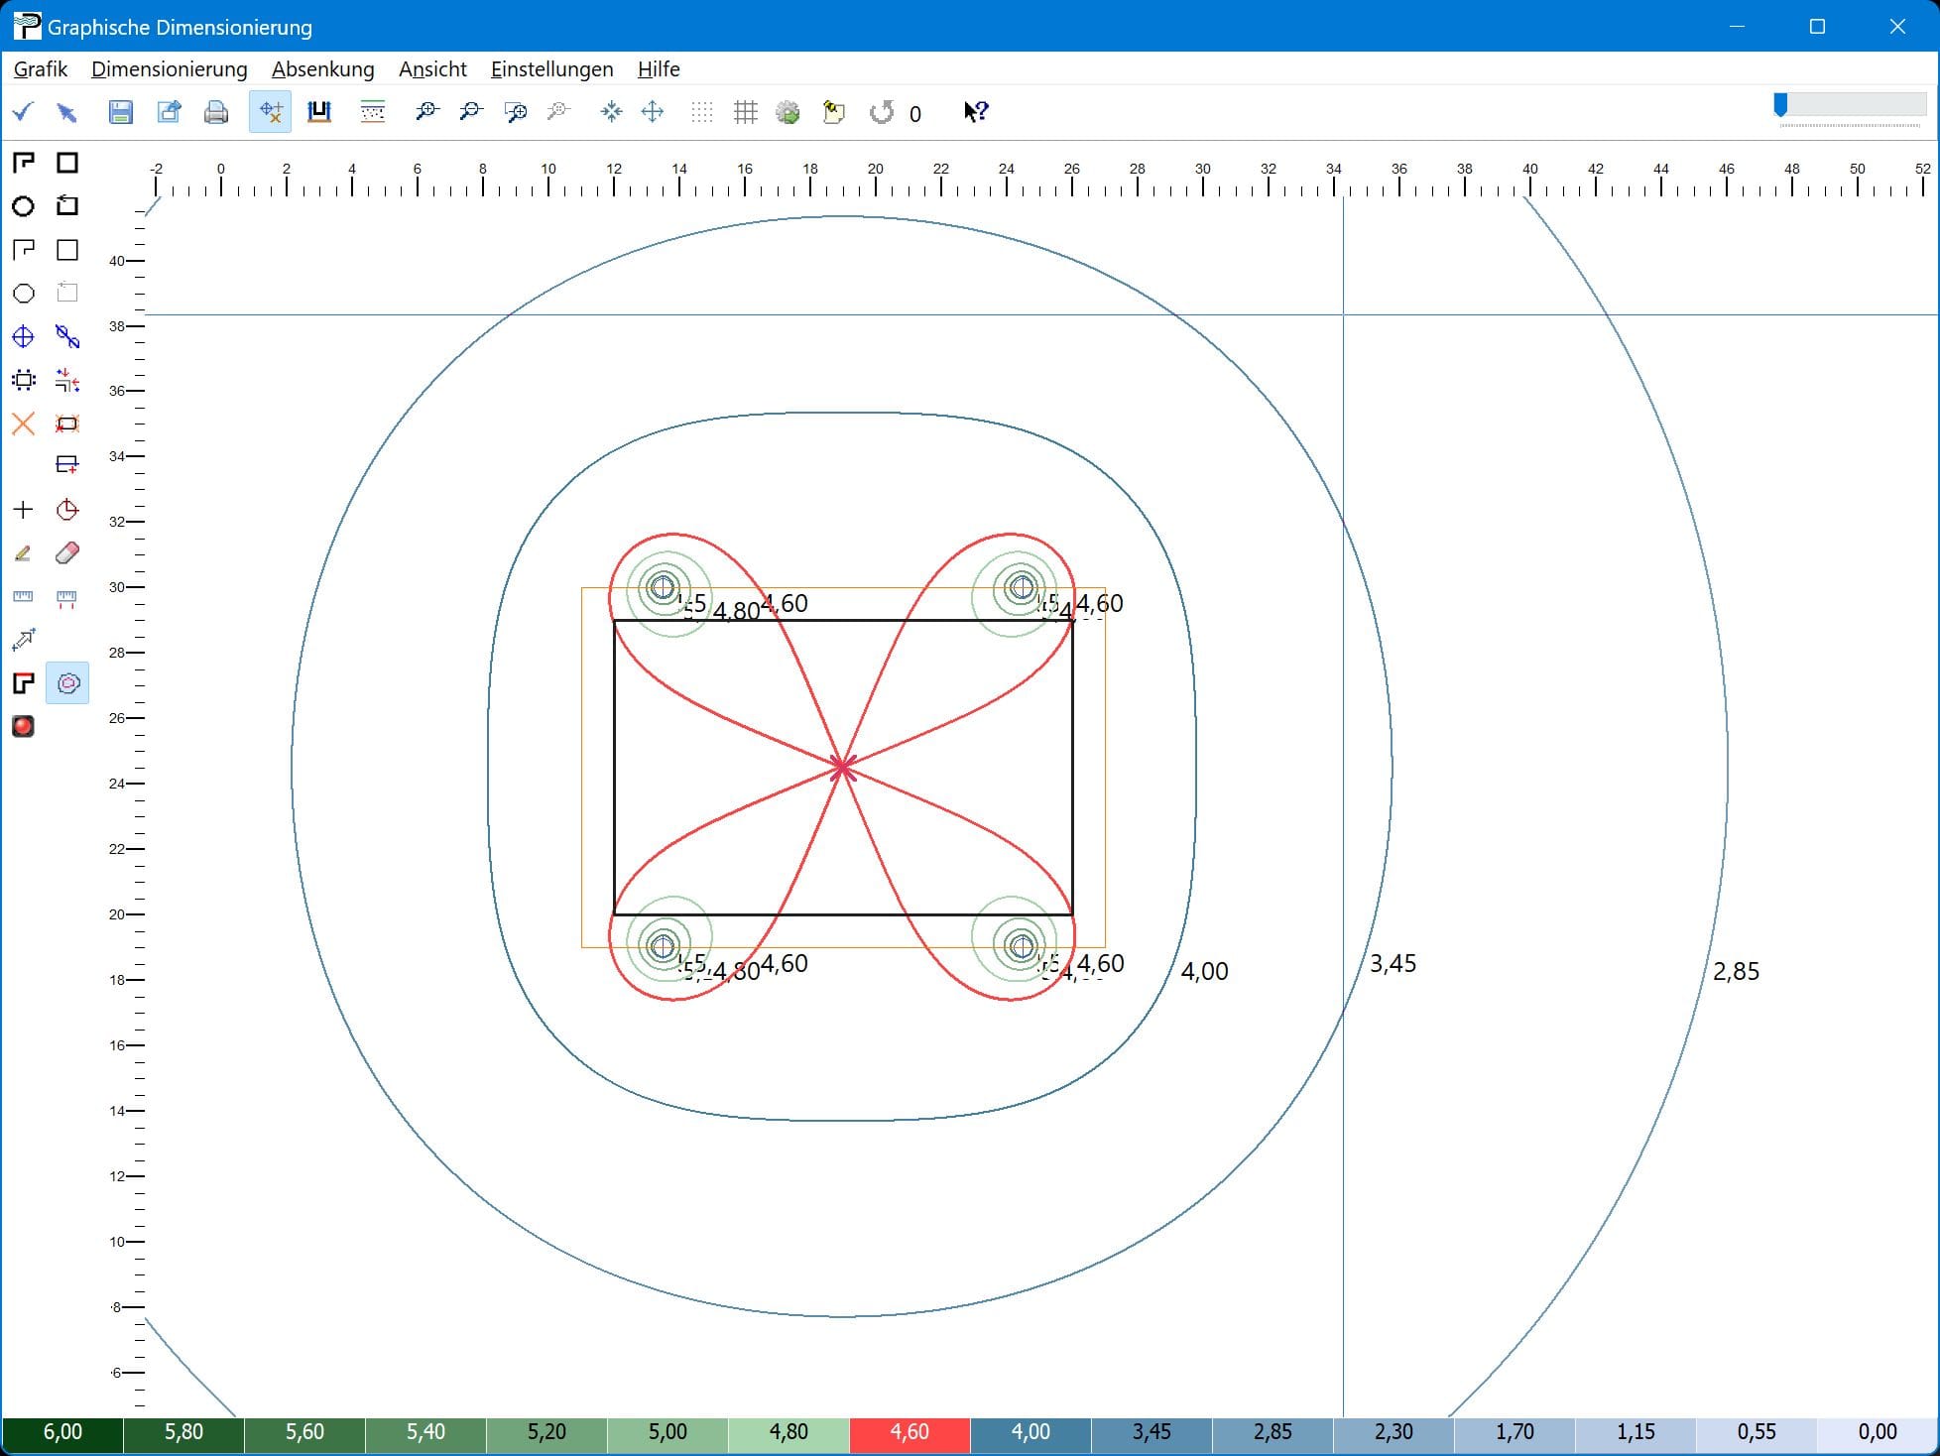
Task: Click the orange X delete tool
Action: tap(23, 425)
